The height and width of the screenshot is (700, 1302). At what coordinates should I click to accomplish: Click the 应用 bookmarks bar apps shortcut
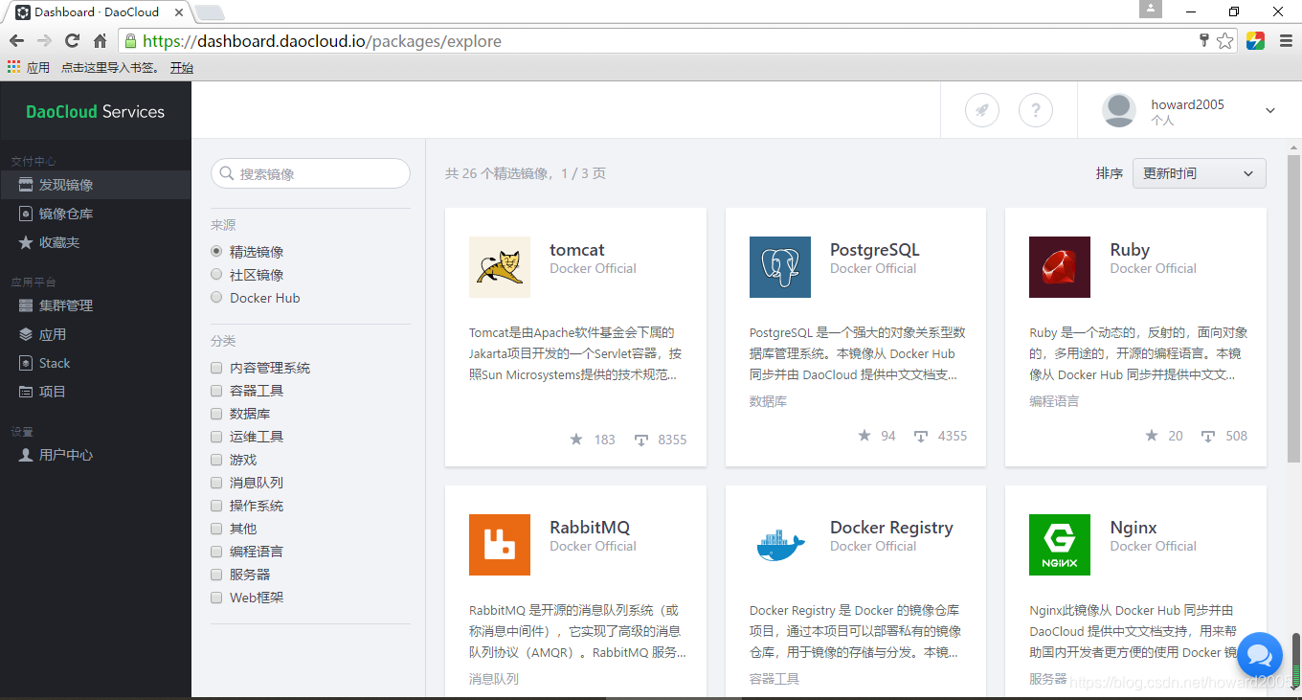[29, 68]
